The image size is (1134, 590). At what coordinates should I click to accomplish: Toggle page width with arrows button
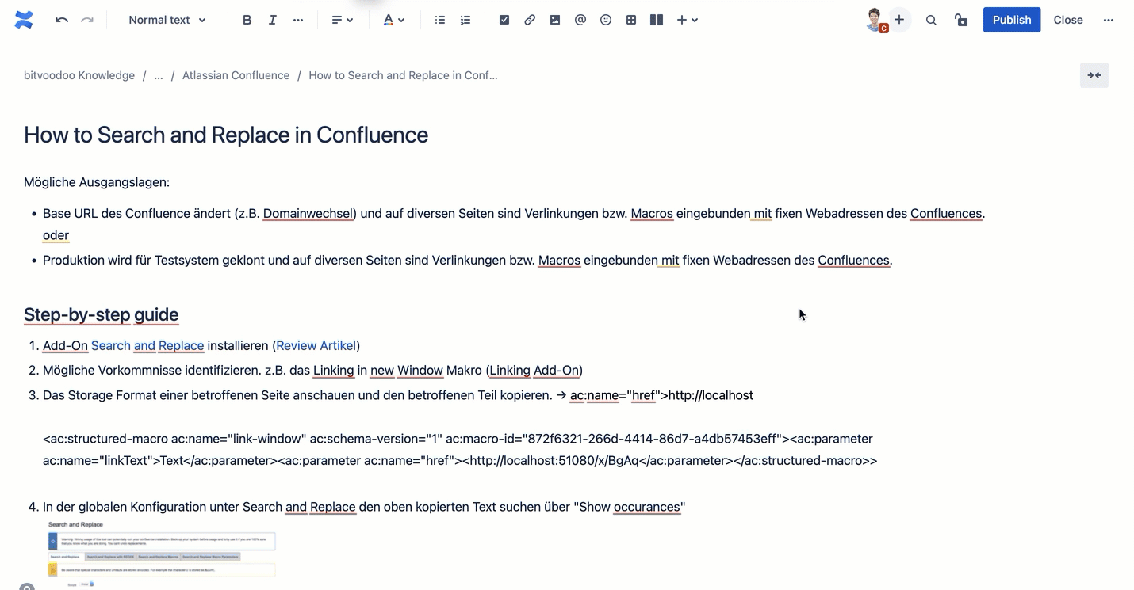pos(1094,75)
